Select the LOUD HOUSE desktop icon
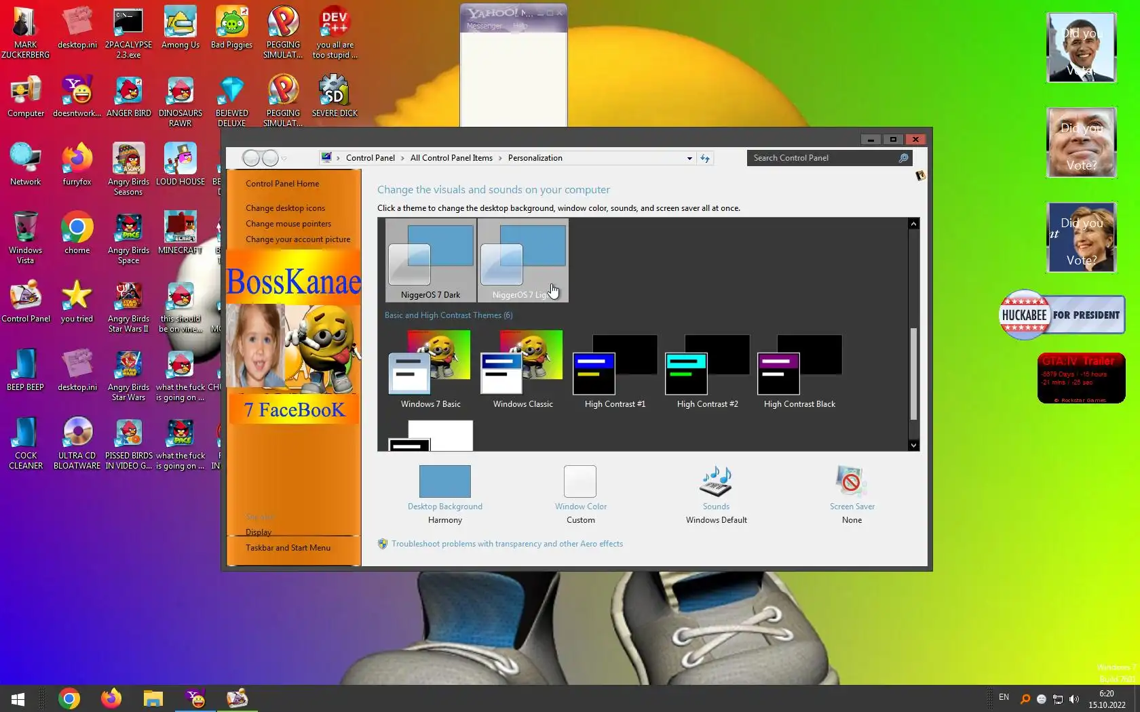Viewport: 1140px width, 712px height. (x=180, y=165)
